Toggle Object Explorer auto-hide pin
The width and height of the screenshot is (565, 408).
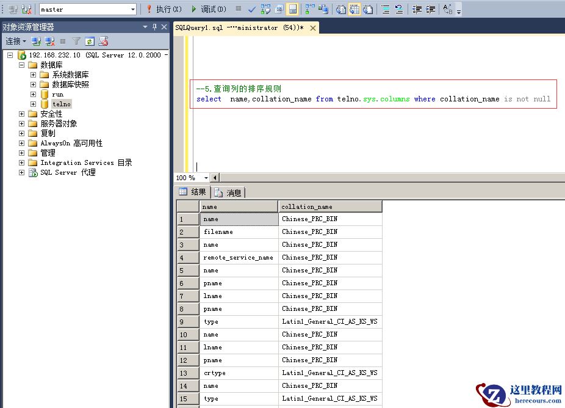[x=154, y=27]
